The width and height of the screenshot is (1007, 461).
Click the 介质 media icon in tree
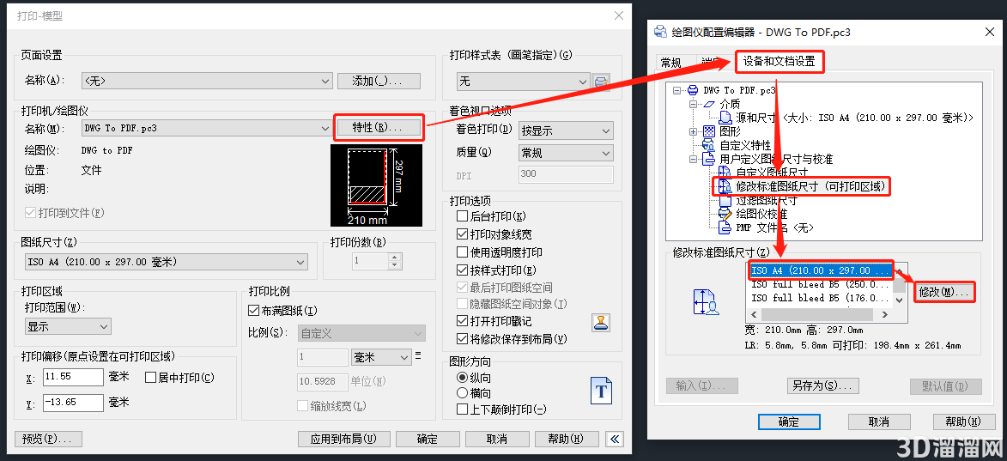point(709,103)
